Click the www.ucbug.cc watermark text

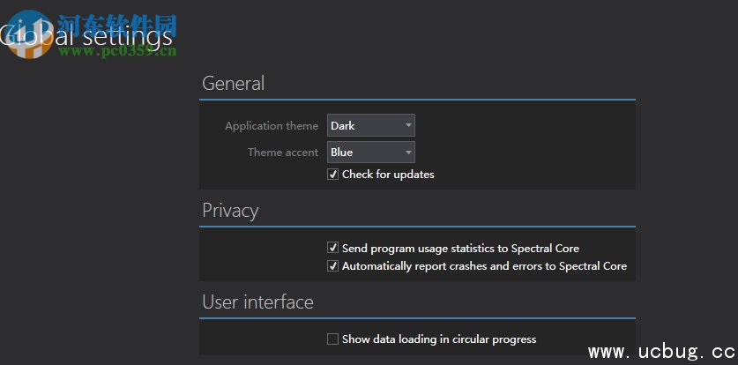tap(660, 352)
